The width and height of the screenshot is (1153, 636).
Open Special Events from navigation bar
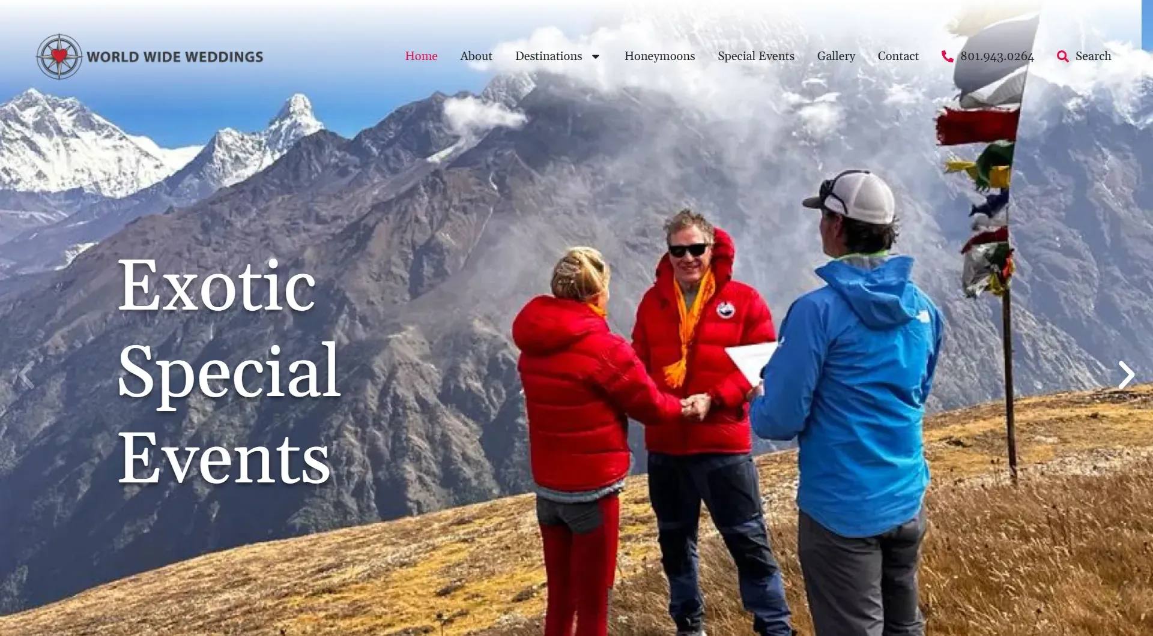point(755,56)
